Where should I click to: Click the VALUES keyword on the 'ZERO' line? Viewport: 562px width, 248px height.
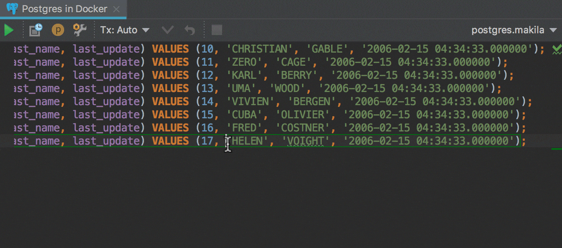click(x=170, y=62)
